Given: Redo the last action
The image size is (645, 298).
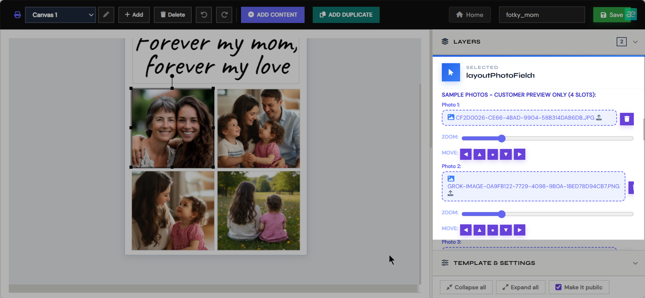Looking at the screenshot, I should (x=224, y=15).
